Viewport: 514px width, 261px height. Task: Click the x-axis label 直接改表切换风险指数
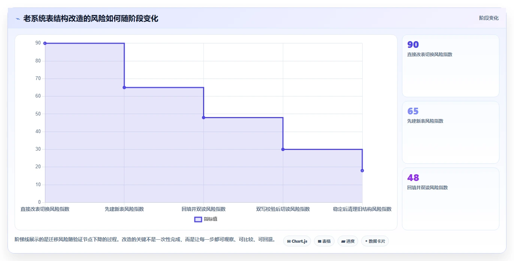point(45,209)
